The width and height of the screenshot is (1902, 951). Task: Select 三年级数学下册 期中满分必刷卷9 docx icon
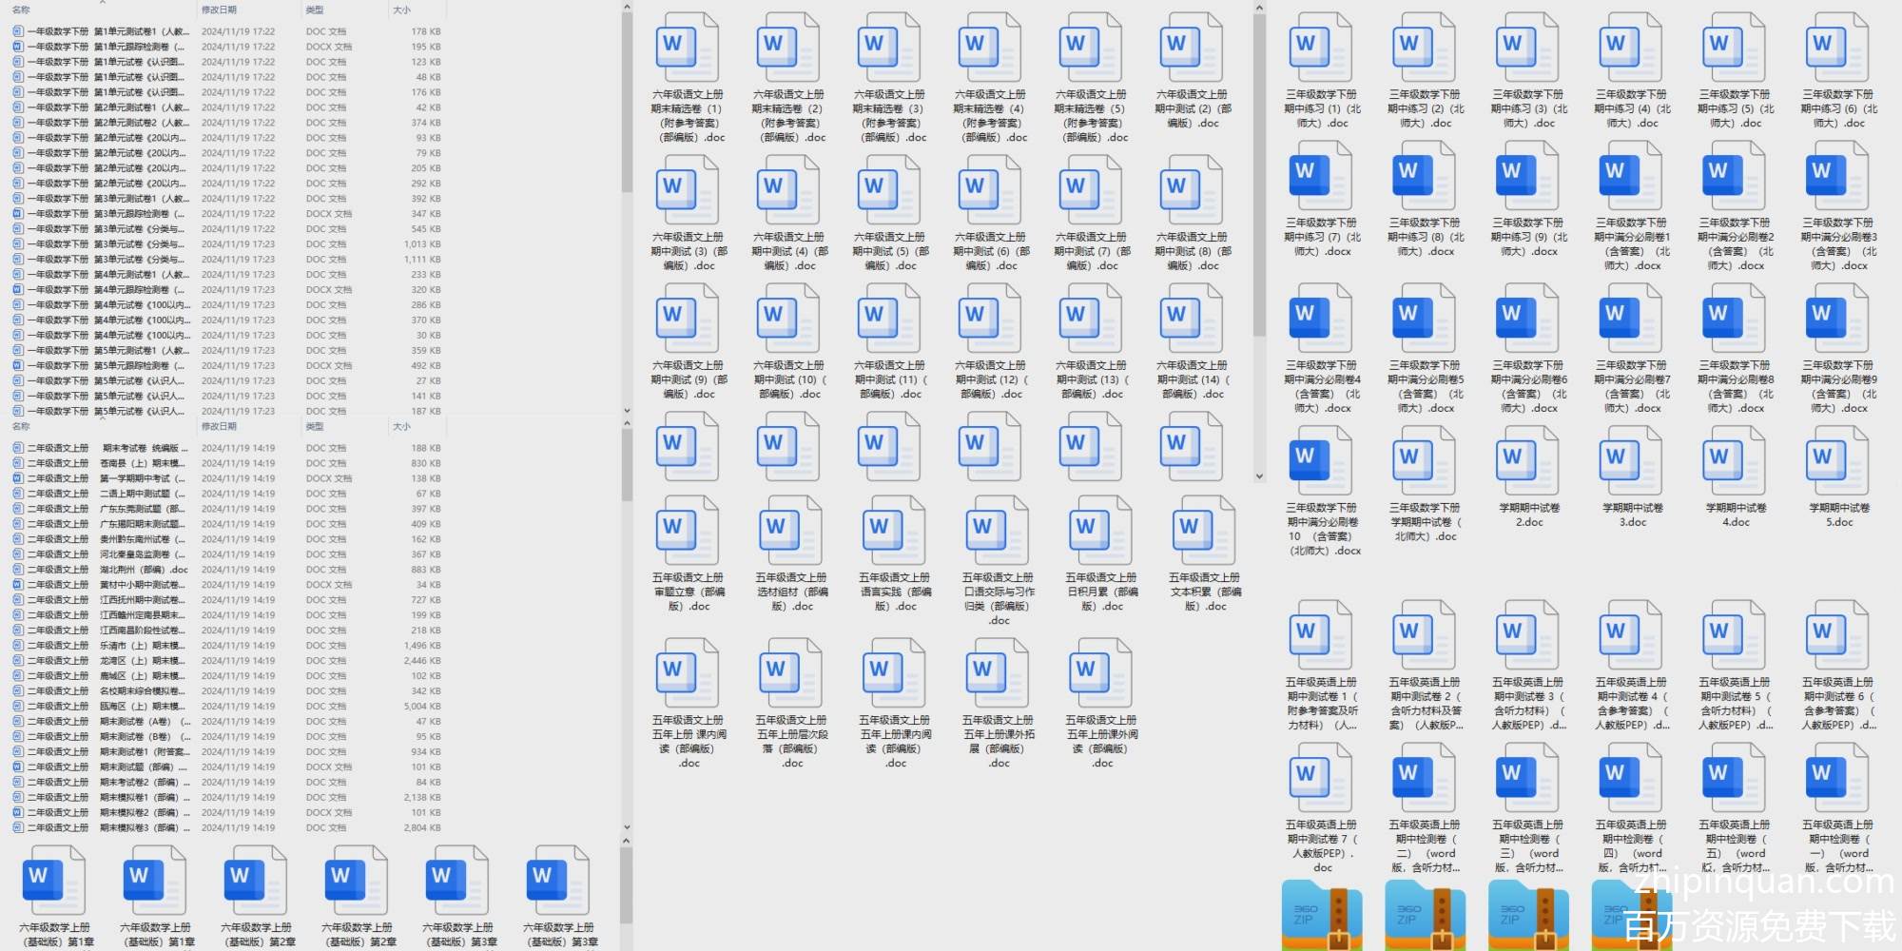(1836, 319)
